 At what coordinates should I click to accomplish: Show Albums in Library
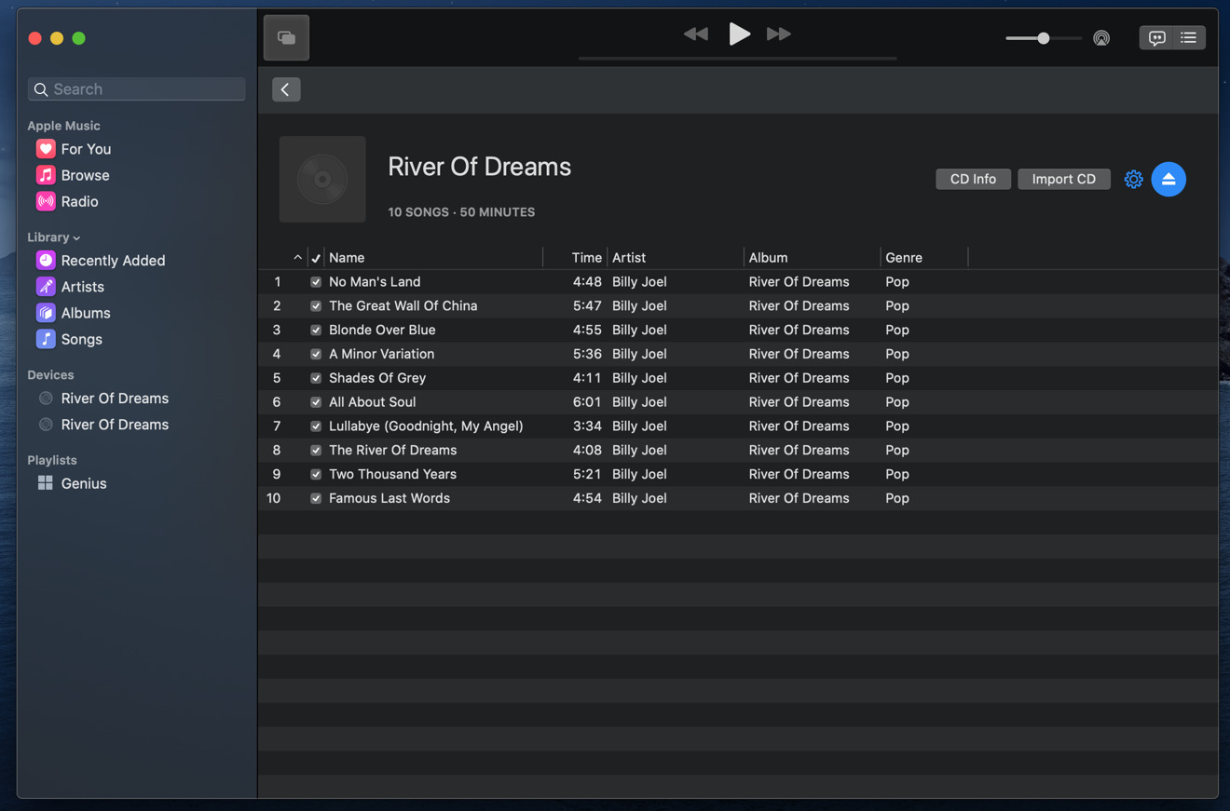pos(85,313)
